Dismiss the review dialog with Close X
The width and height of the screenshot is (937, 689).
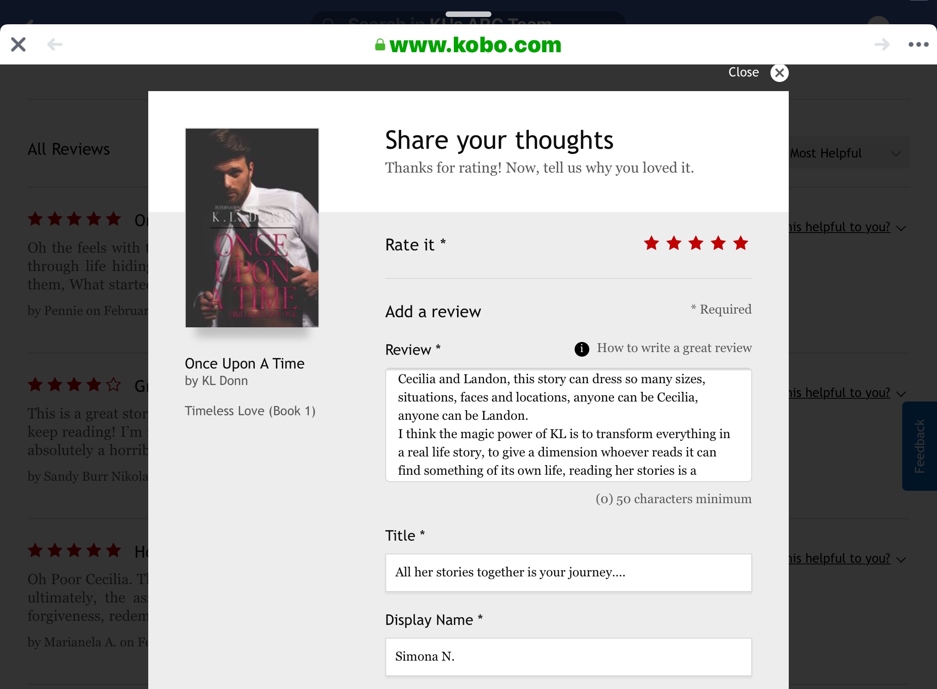[779, 73]
